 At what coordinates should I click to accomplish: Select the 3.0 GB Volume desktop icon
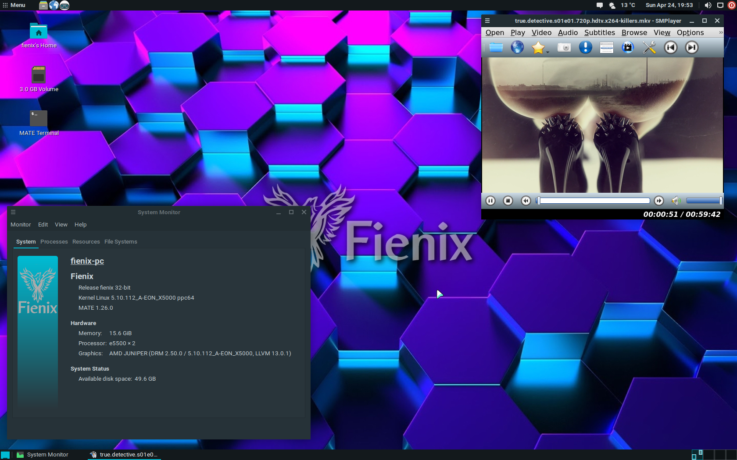39,79
